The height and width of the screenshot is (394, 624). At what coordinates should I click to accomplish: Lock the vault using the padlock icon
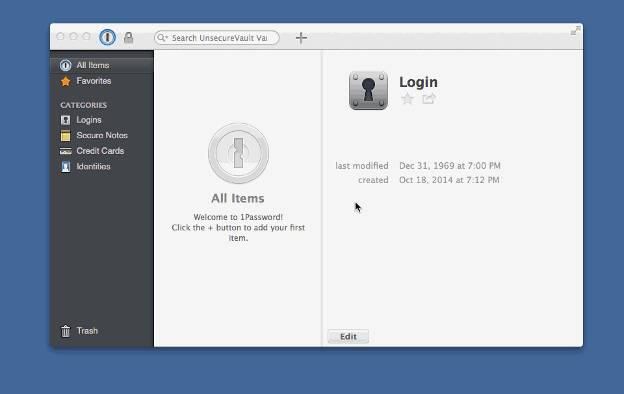click(128, 37)
